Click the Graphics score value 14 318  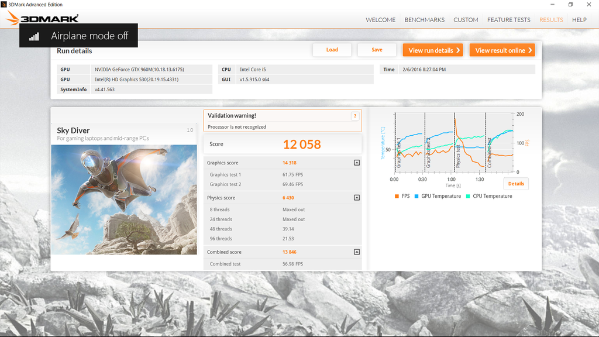[289, 163]
